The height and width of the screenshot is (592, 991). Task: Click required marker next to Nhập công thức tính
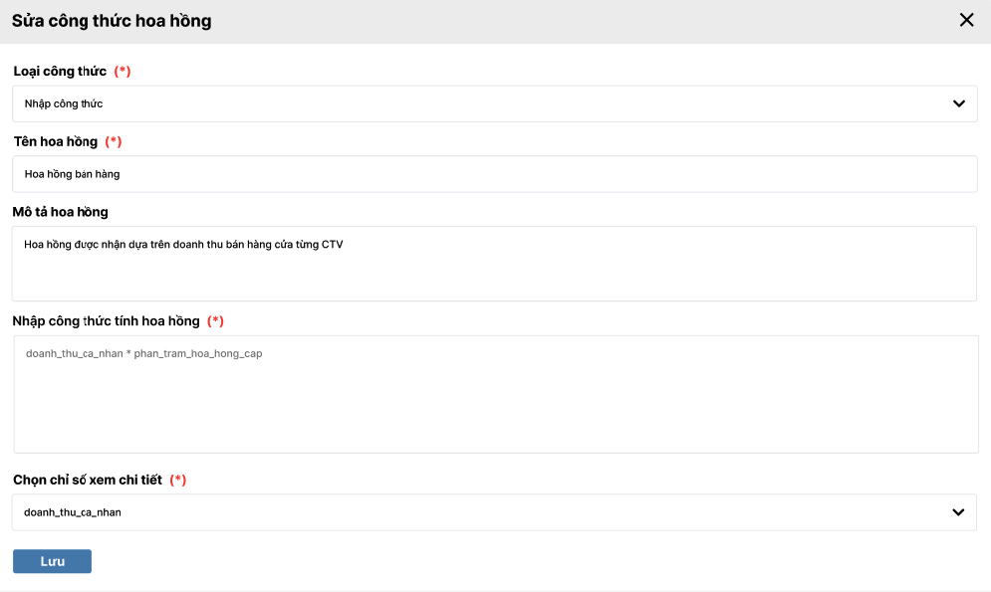215,321
